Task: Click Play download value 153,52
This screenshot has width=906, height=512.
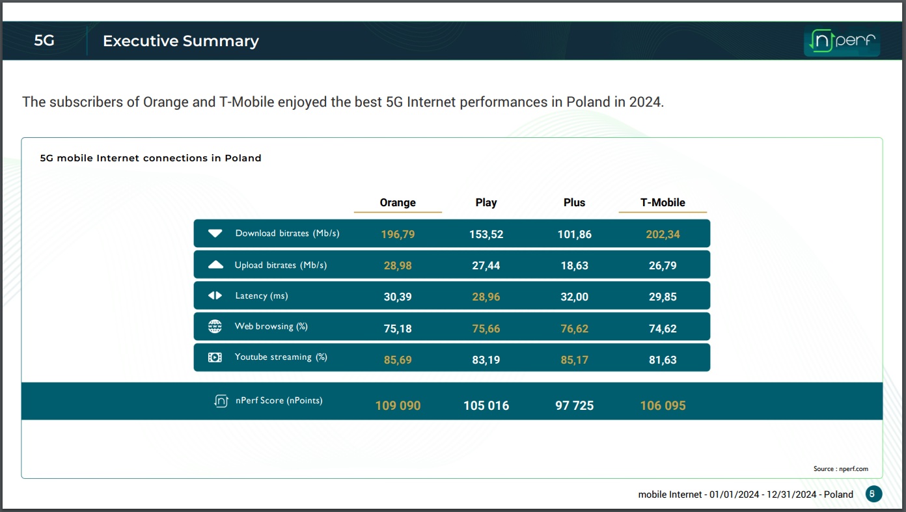Action: pos(486,234)
